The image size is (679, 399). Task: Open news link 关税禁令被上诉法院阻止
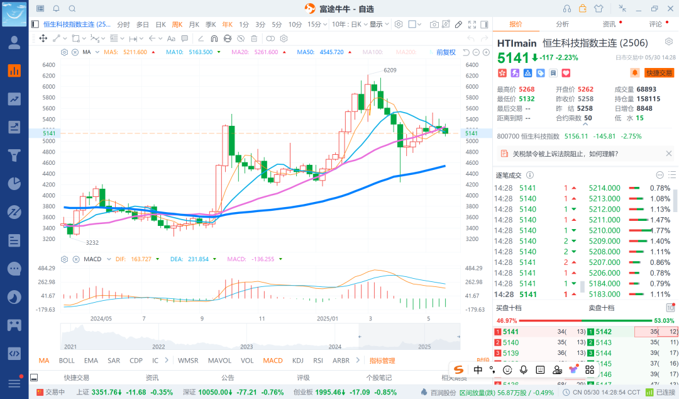pos(566,154)
